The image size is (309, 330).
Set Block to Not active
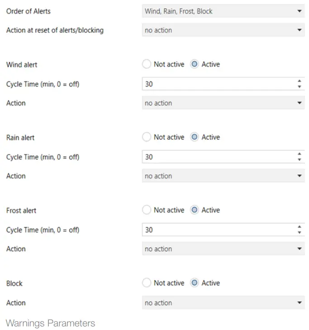pos(147,283)
